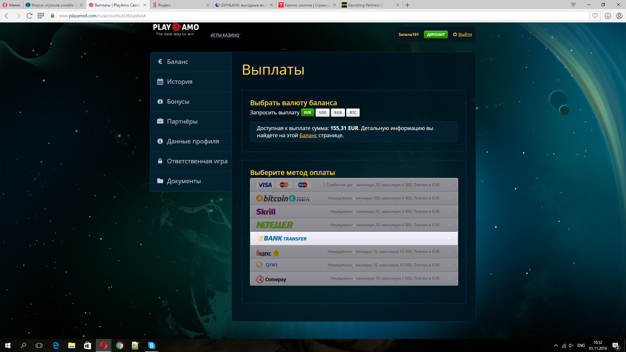Screen dimensions: 626x352
Task: Reload the page
Action: tap(29, 16)
